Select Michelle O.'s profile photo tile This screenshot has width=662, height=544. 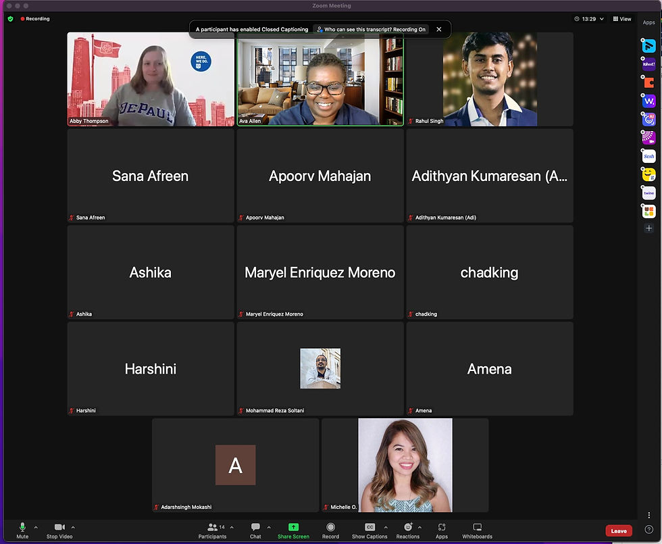coord(405,465)
